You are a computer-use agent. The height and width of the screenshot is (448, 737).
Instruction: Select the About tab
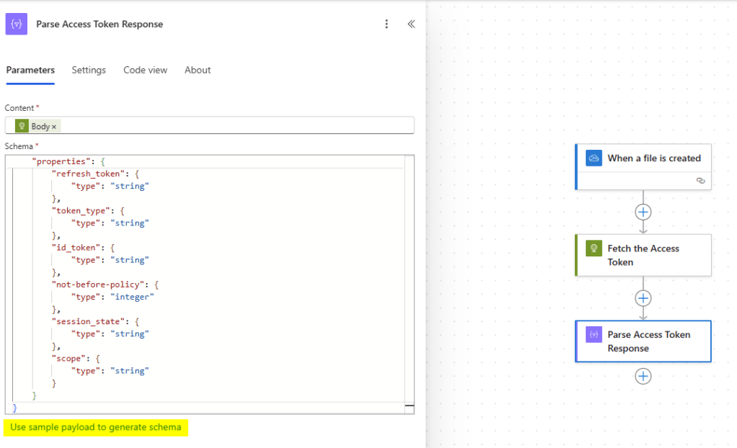click(197, 70)
